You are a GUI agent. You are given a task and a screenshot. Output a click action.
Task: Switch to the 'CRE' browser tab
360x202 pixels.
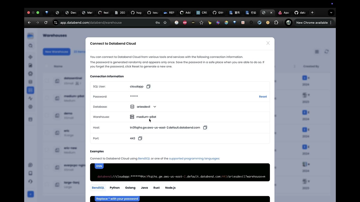click(202, 13)
